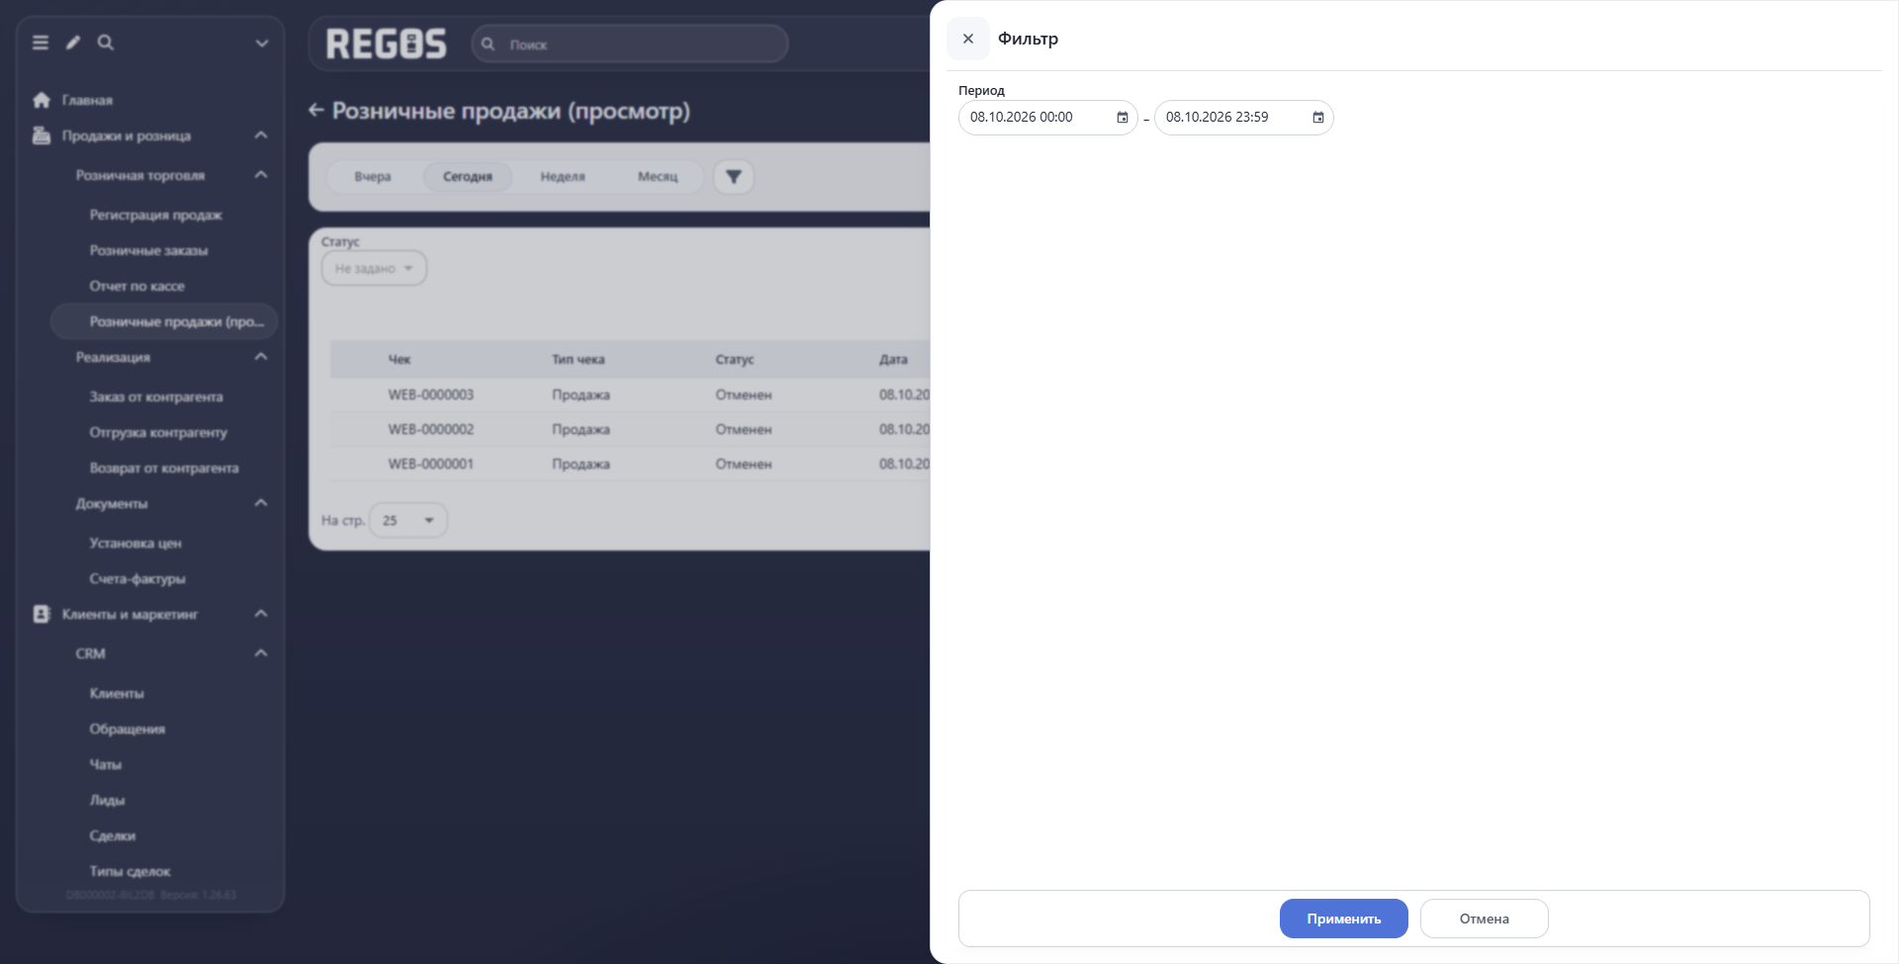Viewport: 1899px width, 964px height.
Task: Collapse the CRM group
Action: coord(261,654)
